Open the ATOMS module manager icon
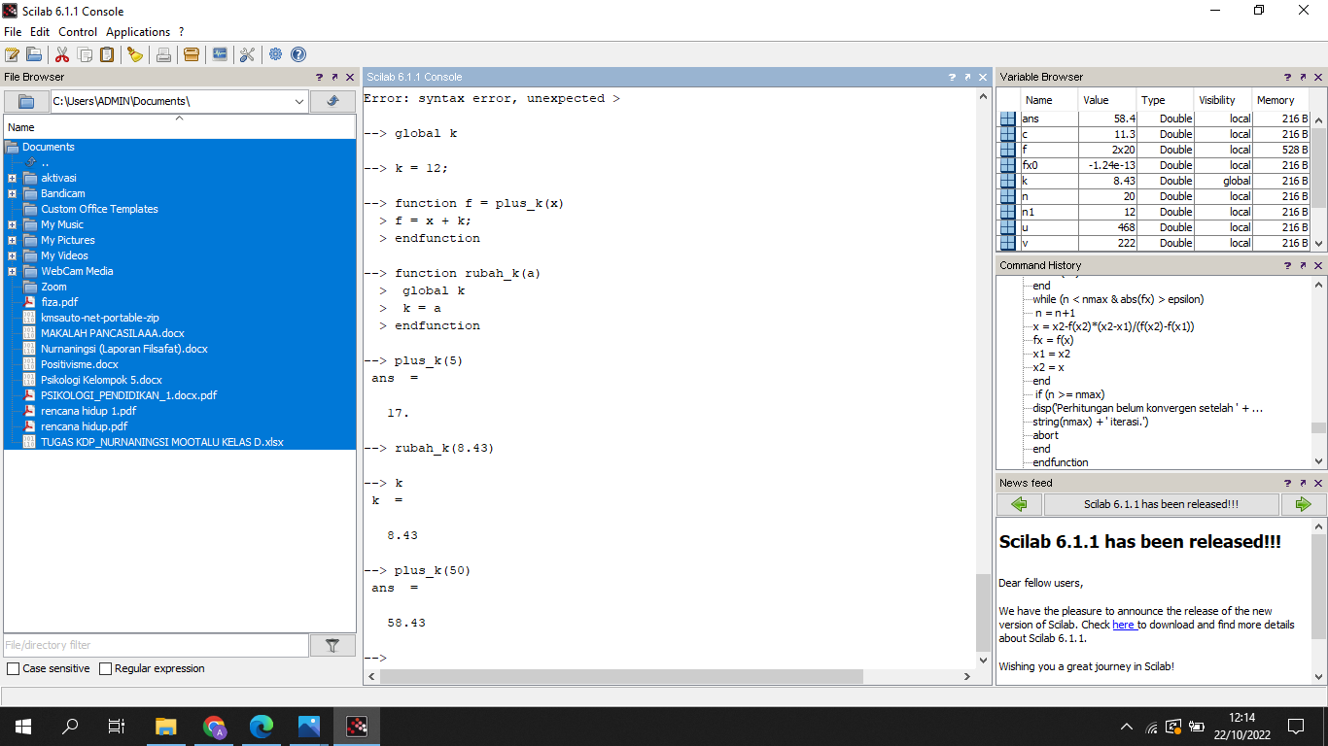This screenshot has width=1328, height=746. [x=192, y=54]
